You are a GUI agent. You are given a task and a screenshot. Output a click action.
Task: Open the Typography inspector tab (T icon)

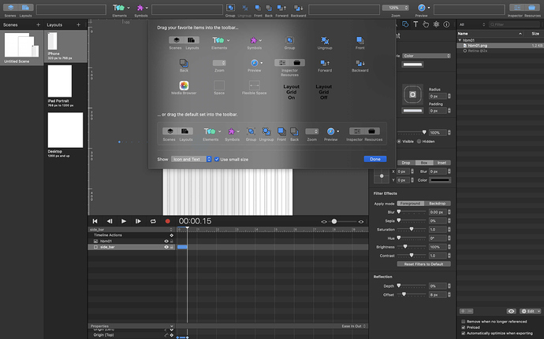tap(415, 24)
